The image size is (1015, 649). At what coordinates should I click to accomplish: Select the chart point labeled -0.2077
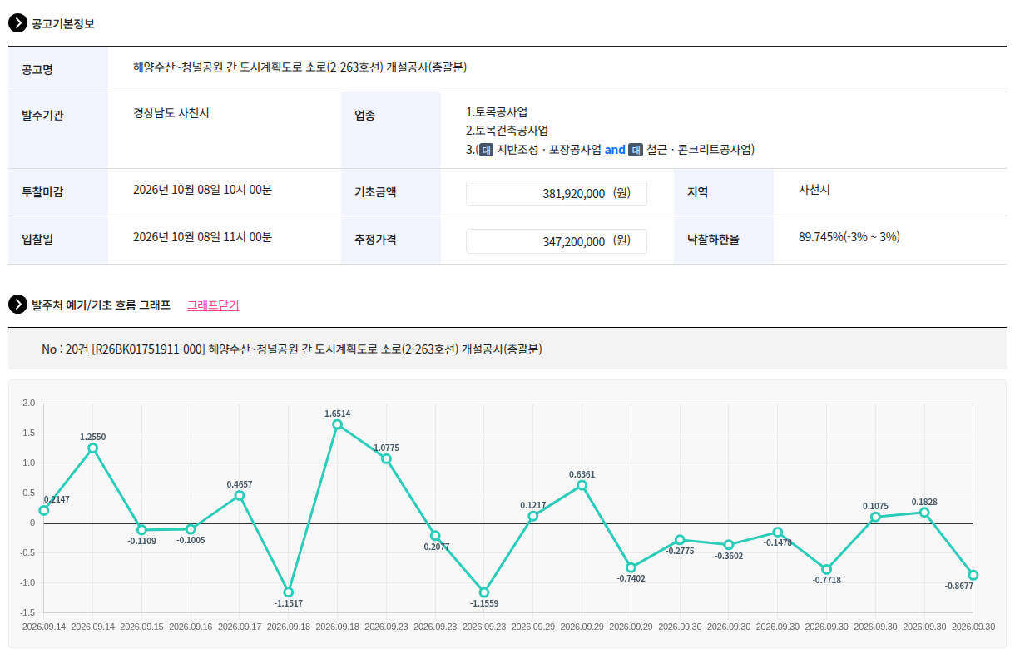(435, 535)
